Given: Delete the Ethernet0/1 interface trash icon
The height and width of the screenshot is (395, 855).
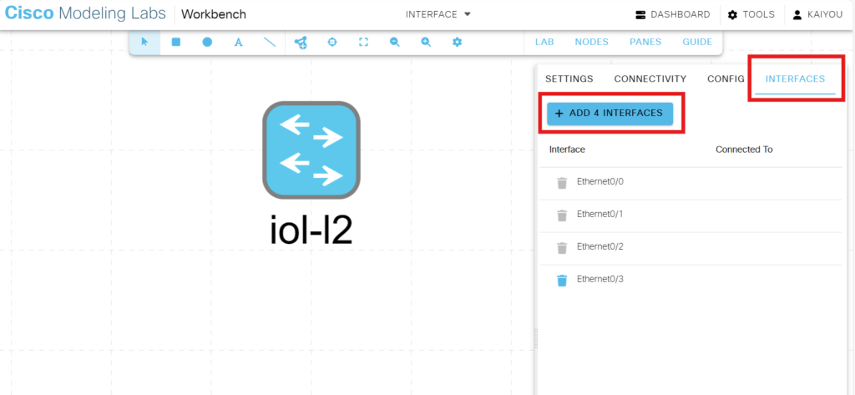Looking at the screenshot, I should (562, 215).
